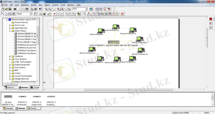
Task: Click the workspace vertical scrollbar thumb
Action: [x=207, y=38]
